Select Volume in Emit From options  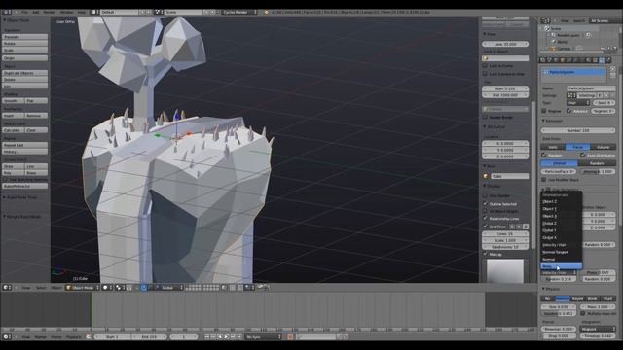pyautogui.click(x=603, y=147)
